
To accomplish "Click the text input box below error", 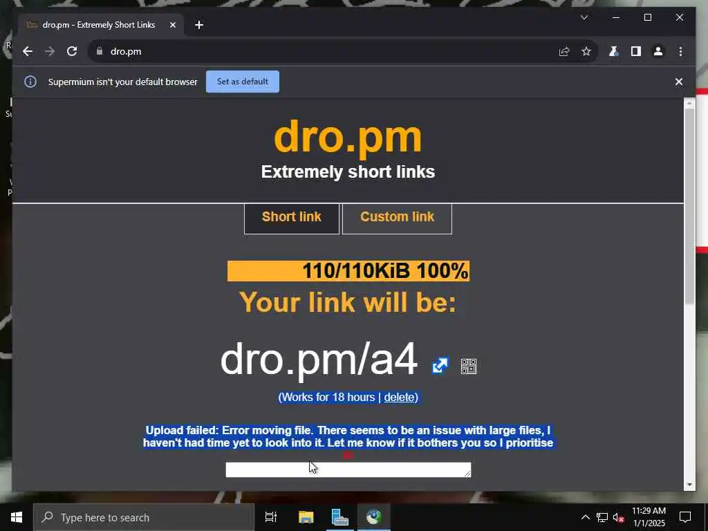I will pyautogui.click(x=348, y=469).
